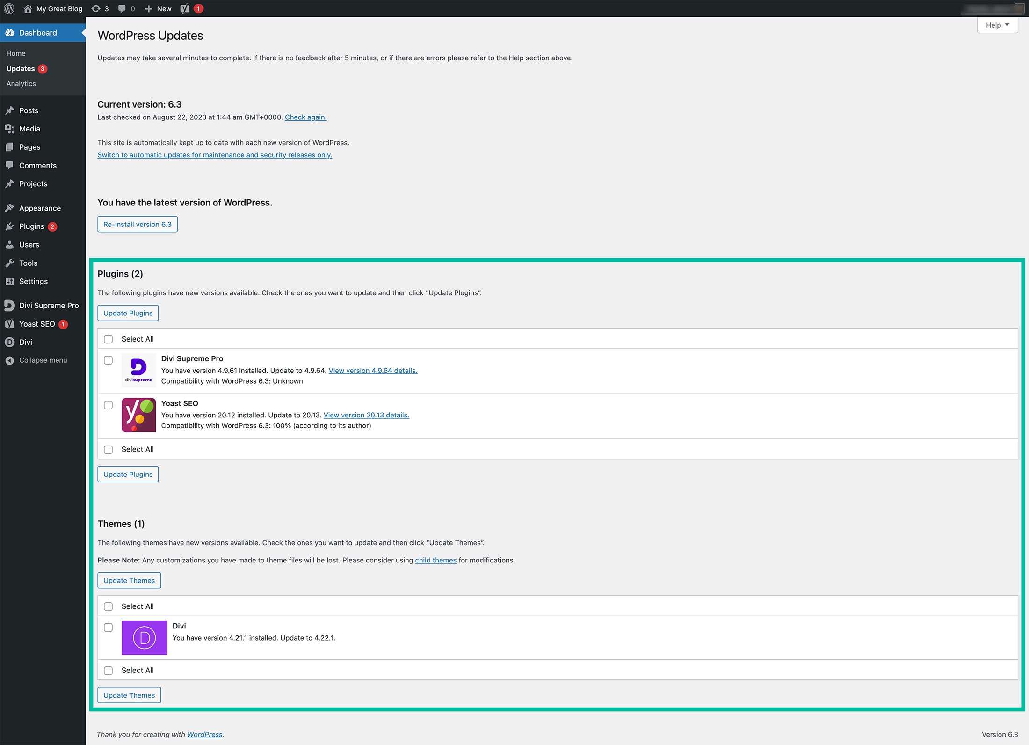Check the Divi theme checkbox
1029x745 pixels.
(x=109, y=628)
